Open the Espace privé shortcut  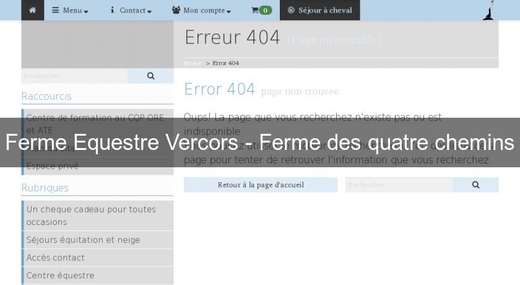pyautogui.click(x=98, y=166)
